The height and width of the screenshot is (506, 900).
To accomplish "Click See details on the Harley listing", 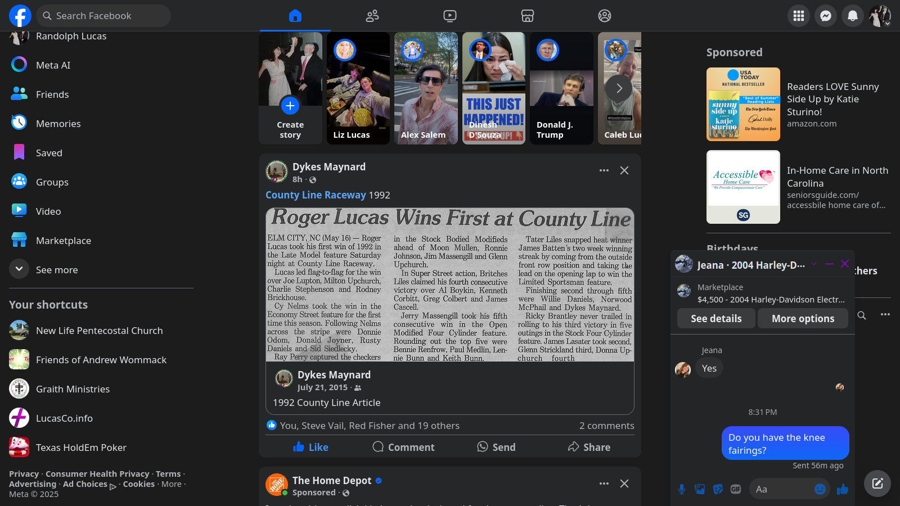I will point(715,318).
